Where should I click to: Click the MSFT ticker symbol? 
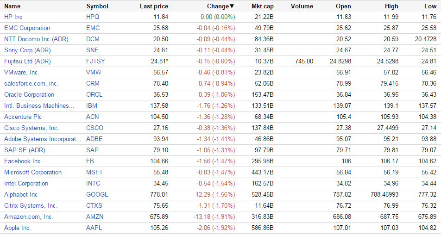(94, 172)
